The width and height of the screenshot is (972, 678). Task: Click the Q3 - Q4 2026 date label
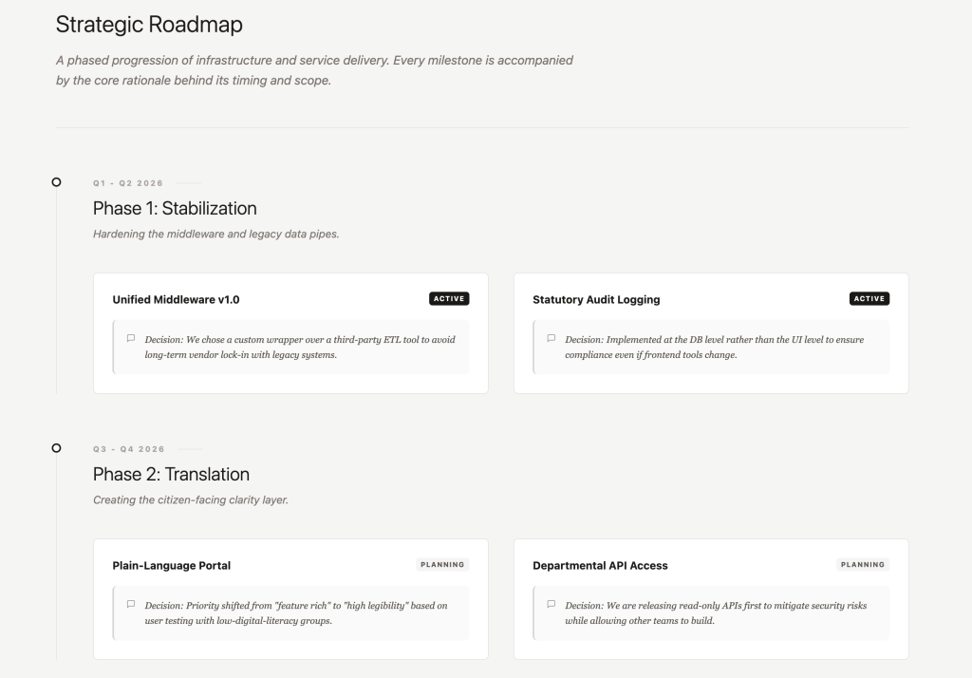pos(128,448)
